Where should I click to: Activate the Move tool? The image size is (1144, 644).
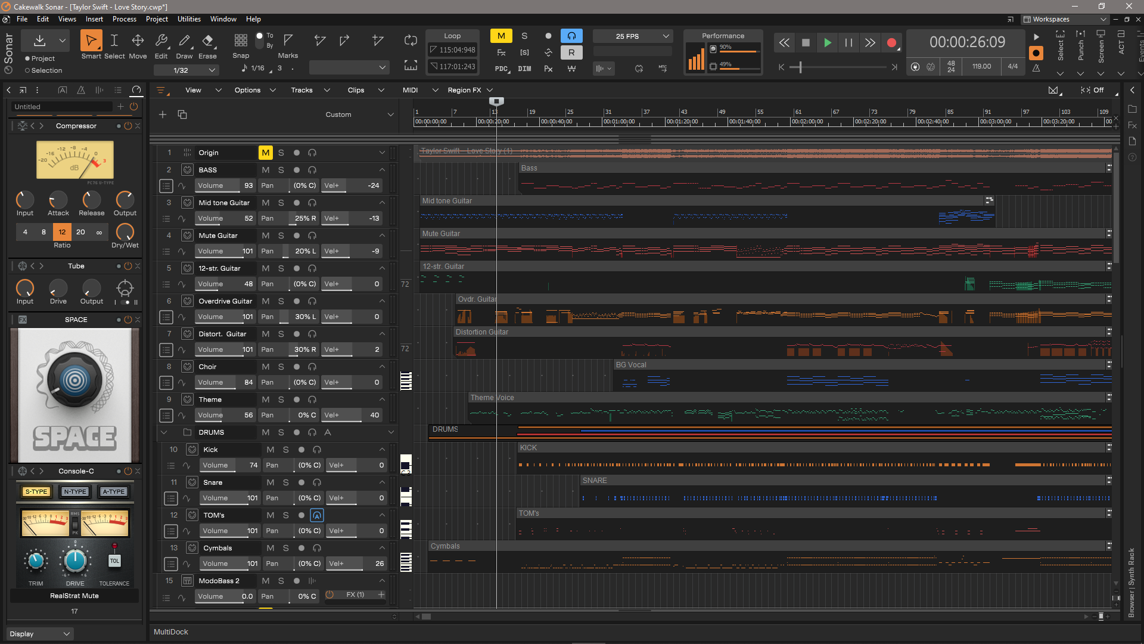coord(138,41)
